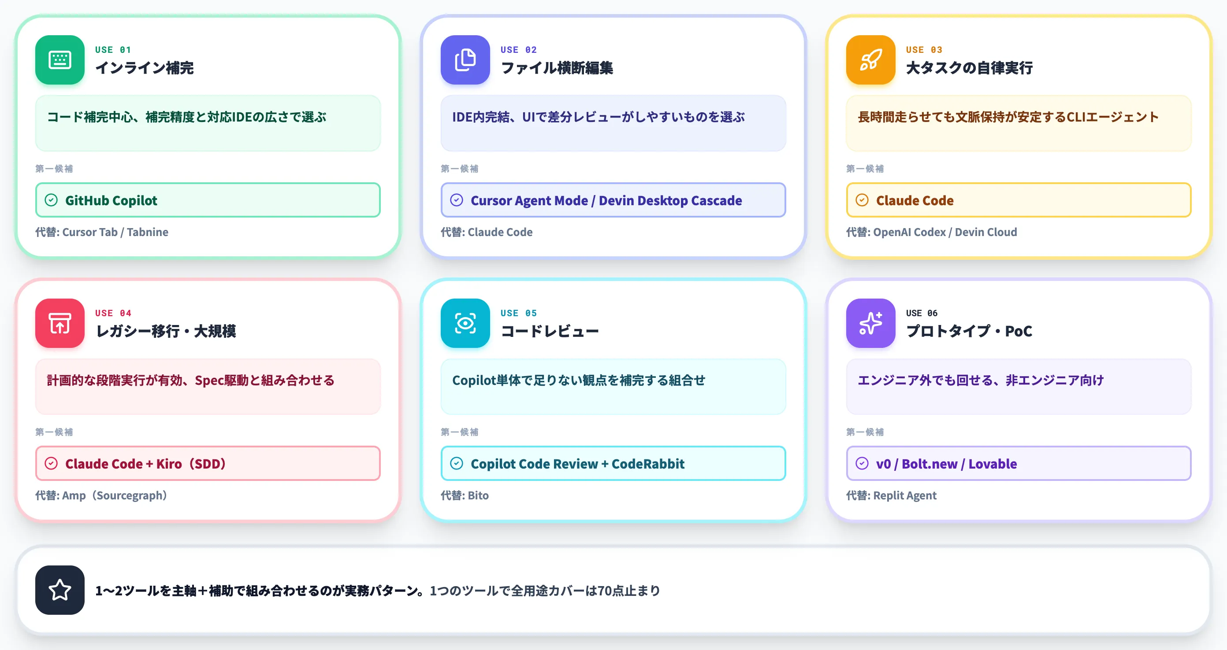The image size is (1227, 650).
Task: Click check-circle icon beside v0 / Bolt.new
Action: click(x=862, y=463)
